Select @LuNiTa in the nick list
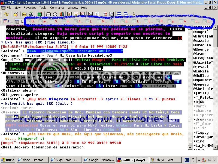 (x=201, y=71)
